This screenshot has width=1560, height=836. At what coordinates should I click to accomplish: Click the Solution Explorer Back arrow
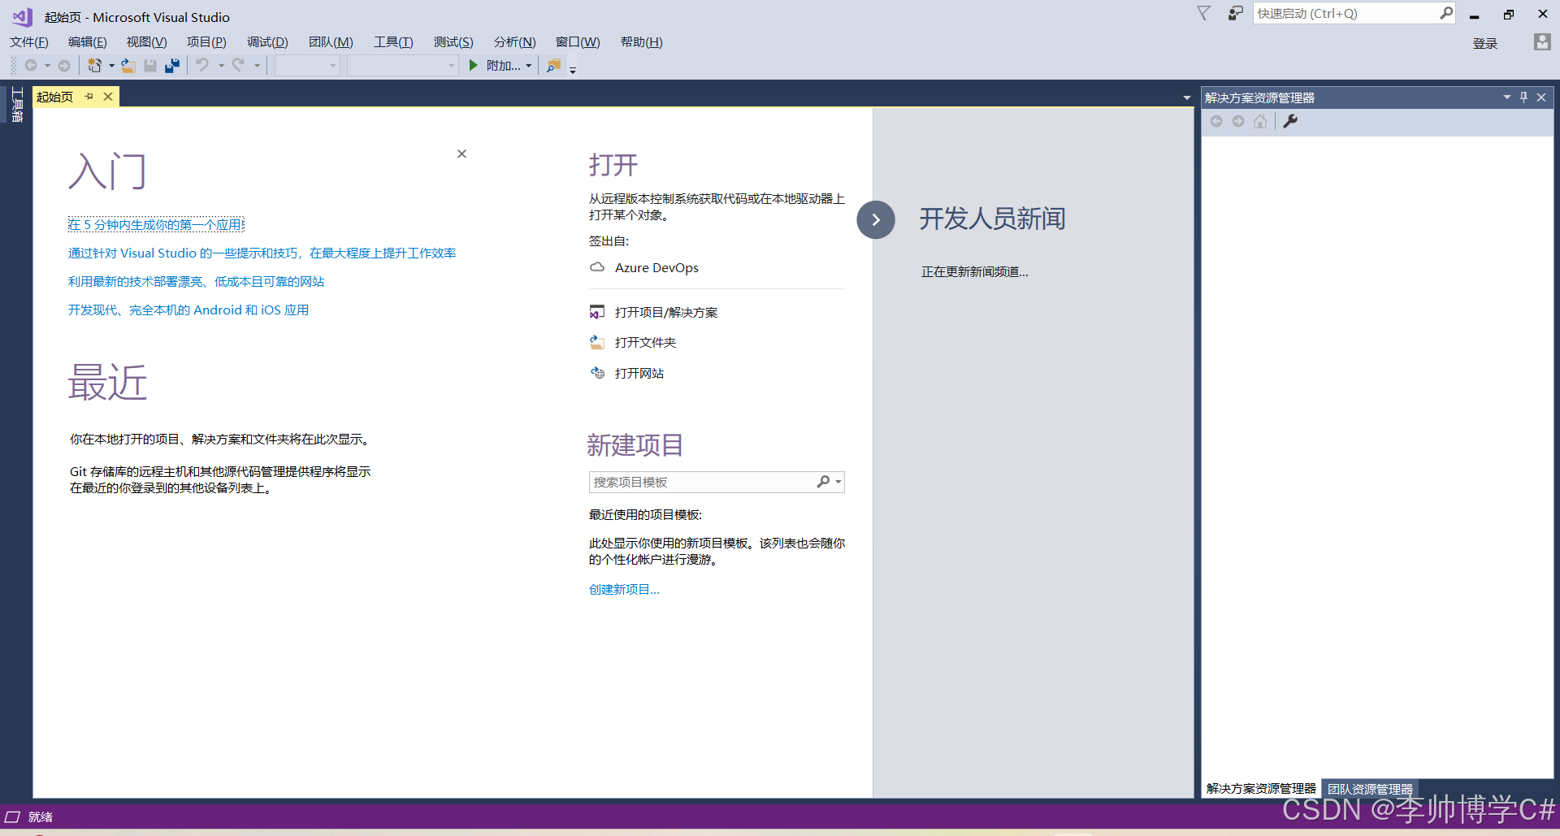(x=1216, y=121)
